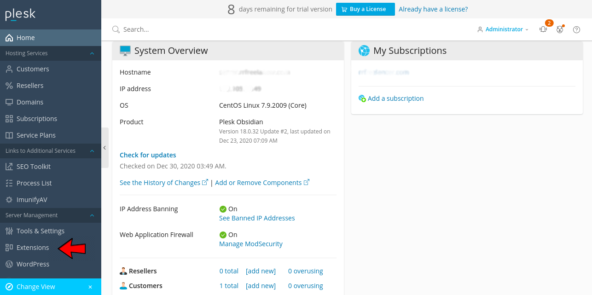The image size is (592, 295).
Task: Click the Plesk news octopus icon
Action: click(560, 29)
